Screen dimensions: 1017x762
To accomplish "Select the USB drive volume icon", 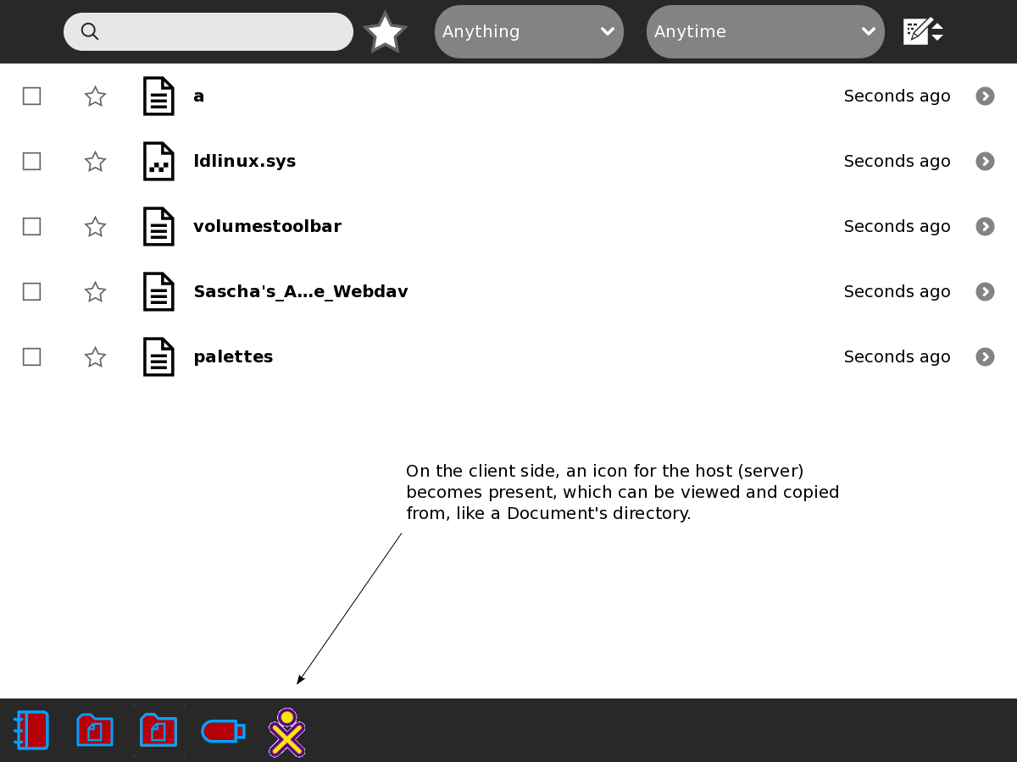I will click(223, 730).
